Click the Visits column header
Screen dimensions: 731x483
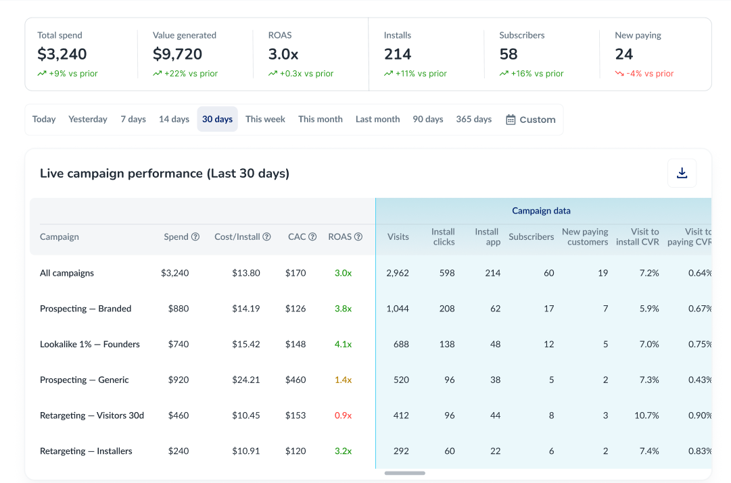click(398, 236)
